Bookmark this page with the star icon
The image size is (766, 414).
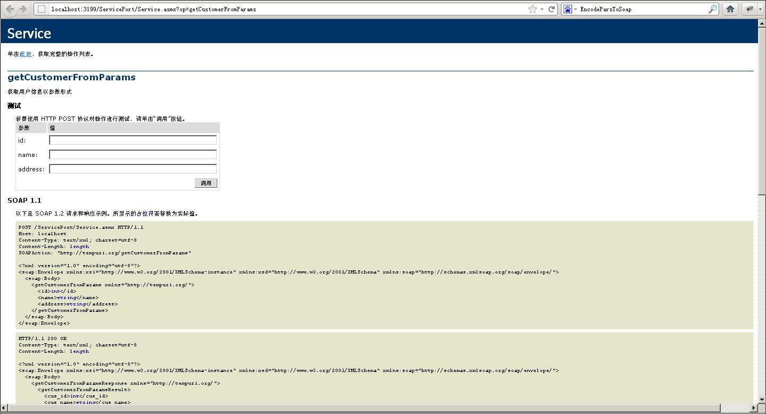[x=532, y=9]
